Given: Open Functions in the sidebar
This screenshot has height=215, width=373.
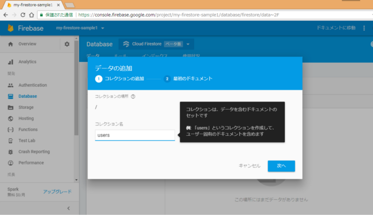Looking at the screenshot, I should tap(28, 130).
